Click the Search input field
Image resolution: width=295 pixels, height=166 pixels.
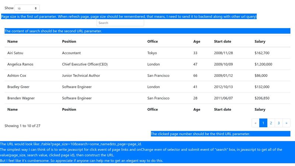click(x=120, y=23)
